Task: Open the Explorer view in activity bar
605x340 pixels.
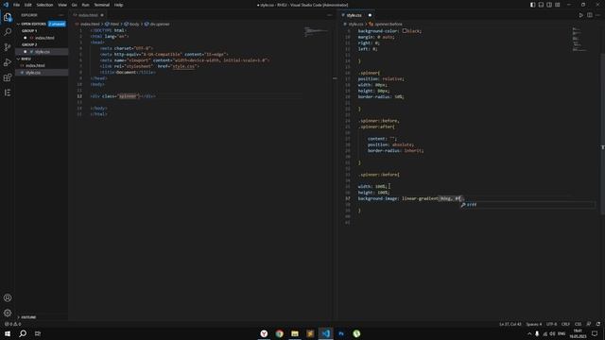Action: pyautogui.click(x=8, y=17)
